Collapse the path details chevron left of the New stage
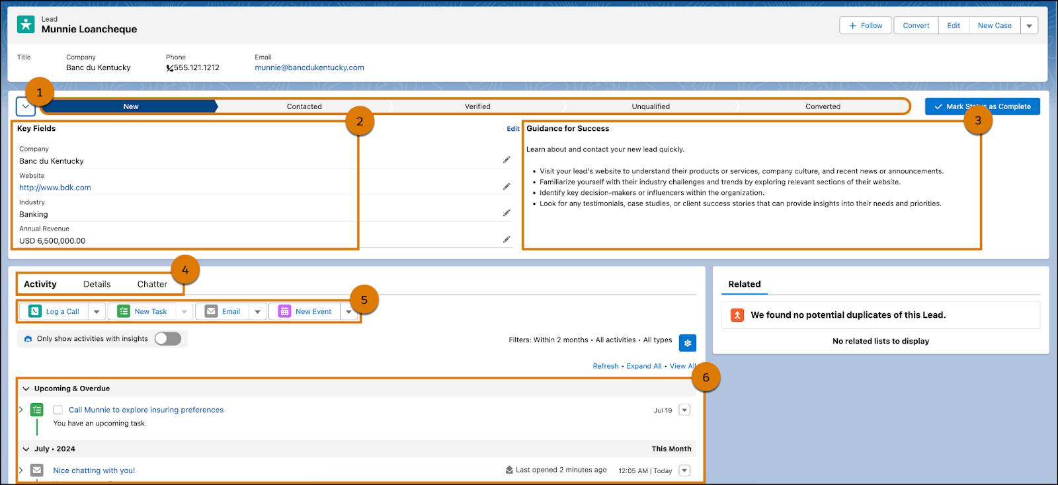The width and height of the screenshot is (1058, 485). [x=26, y=106]
